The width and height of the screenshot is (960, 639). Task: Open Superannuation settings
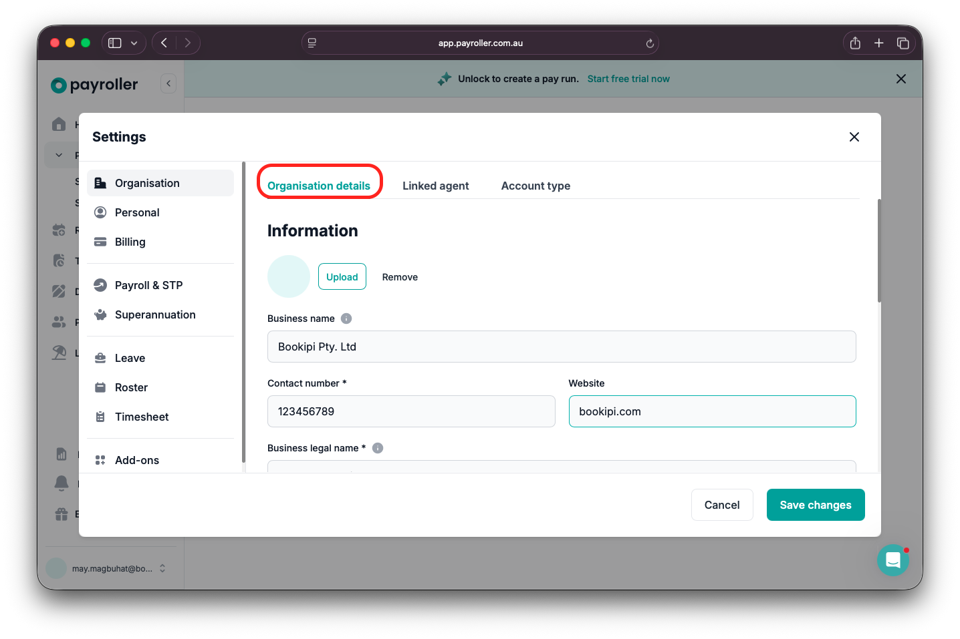(160, 314)
